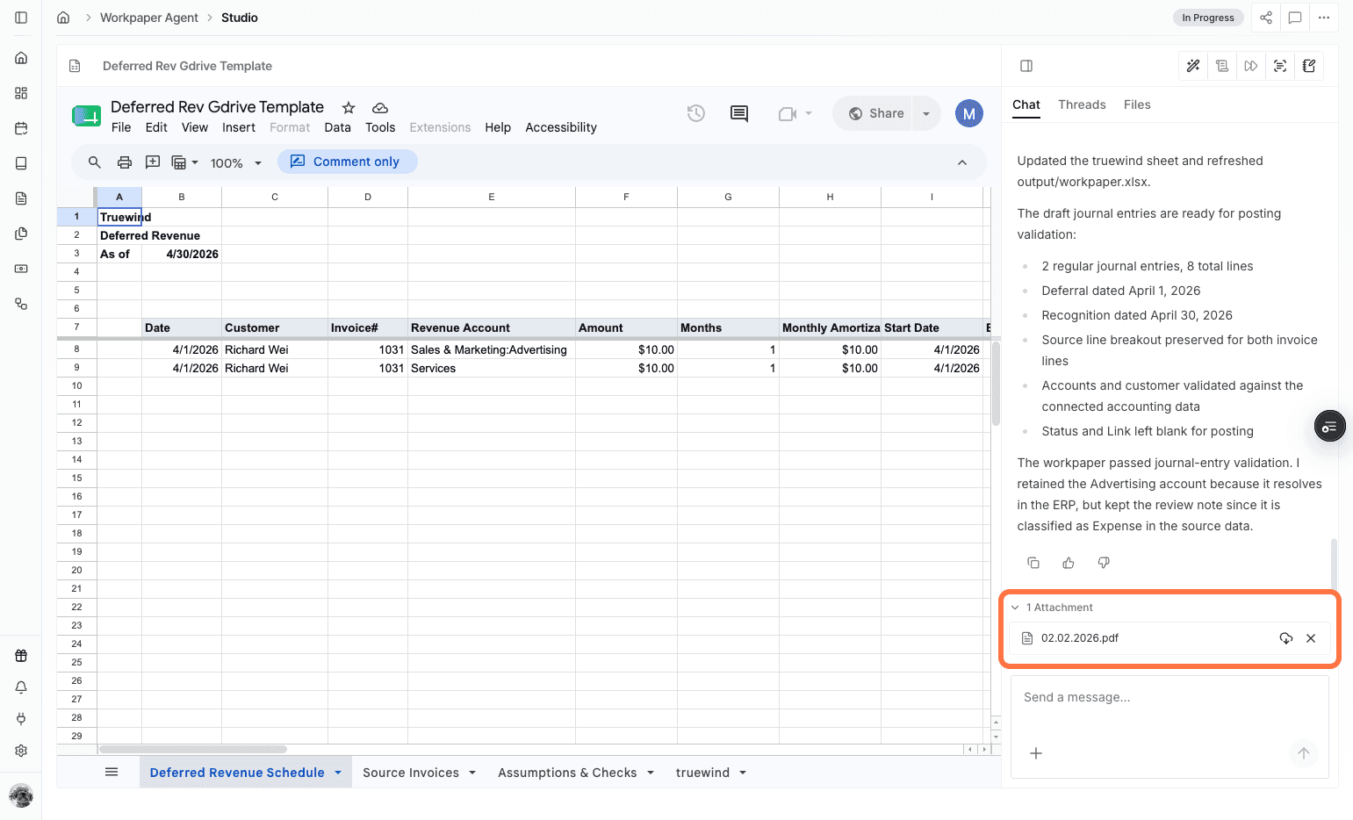Image resolution: width=1353 pixels, height=820 pixels.
Task: Click the In Progress status badge
Action: click(x=1208, y=18)
